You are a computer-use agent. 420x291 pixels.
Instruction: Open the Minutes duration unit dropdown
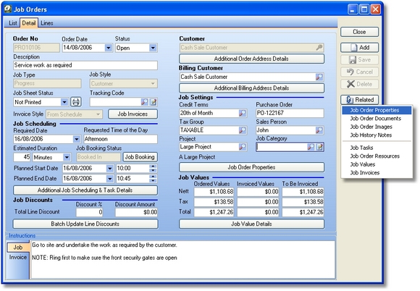coord(67,157)
